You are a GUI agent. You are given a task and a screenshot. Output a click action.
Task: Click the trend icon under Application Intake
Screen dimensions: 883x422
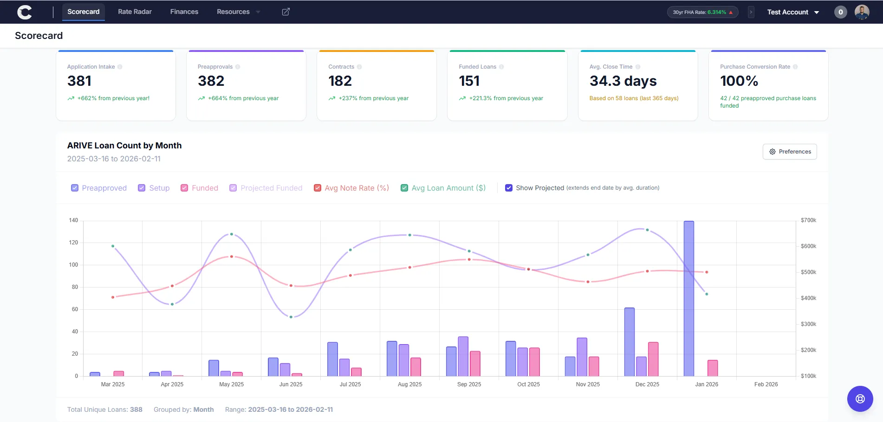(71, 98)
